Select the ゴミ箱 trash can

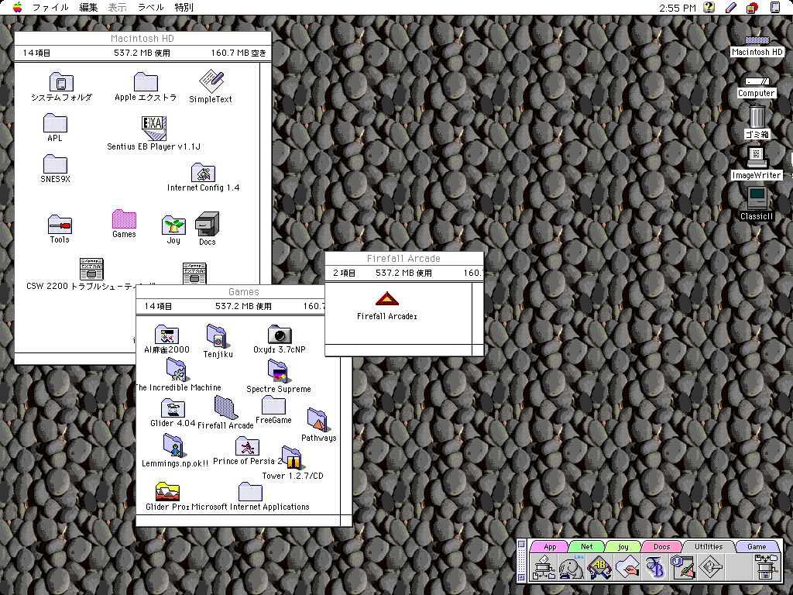point(757,116)
